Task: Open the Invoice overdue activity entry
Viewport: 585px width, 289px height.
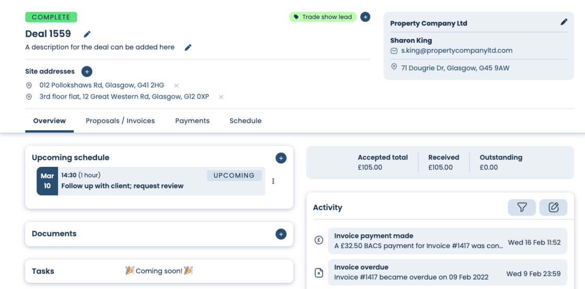Action: pos(447,272)
